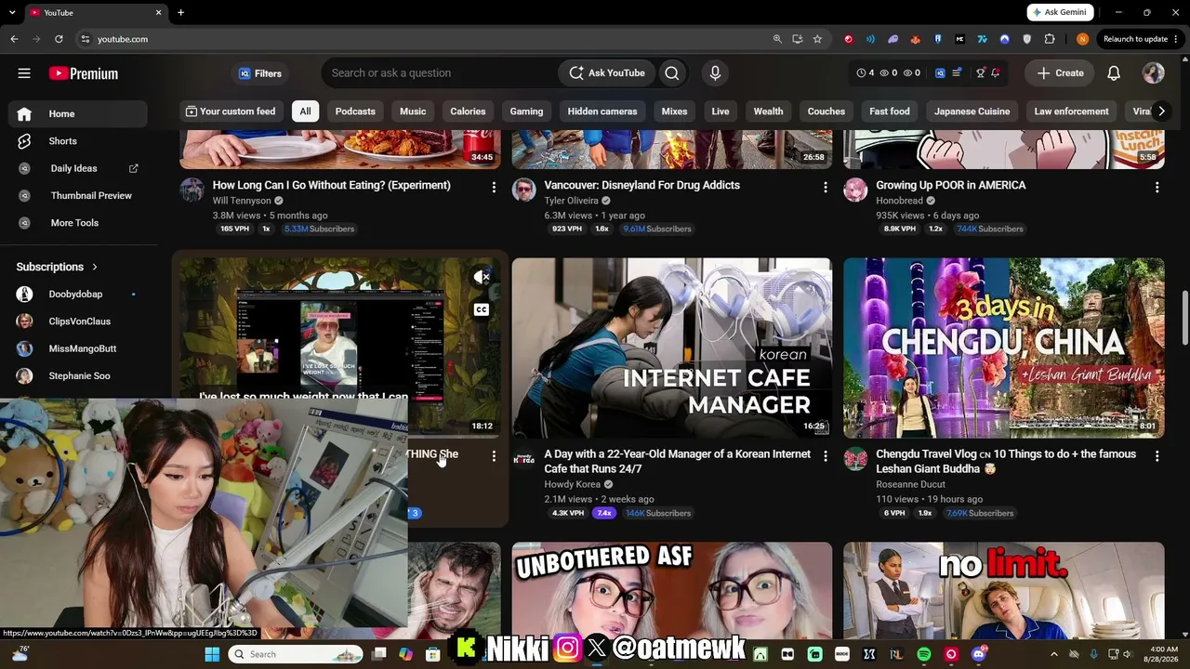Viewport: 1190px width, 669px height.
Task: Open the Will Tennyson channel link
Action: 242,201
